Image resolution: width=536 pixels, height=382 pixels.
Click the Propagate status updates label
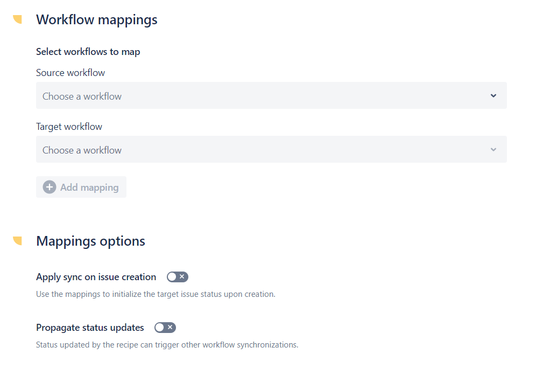tap(90, 327)
